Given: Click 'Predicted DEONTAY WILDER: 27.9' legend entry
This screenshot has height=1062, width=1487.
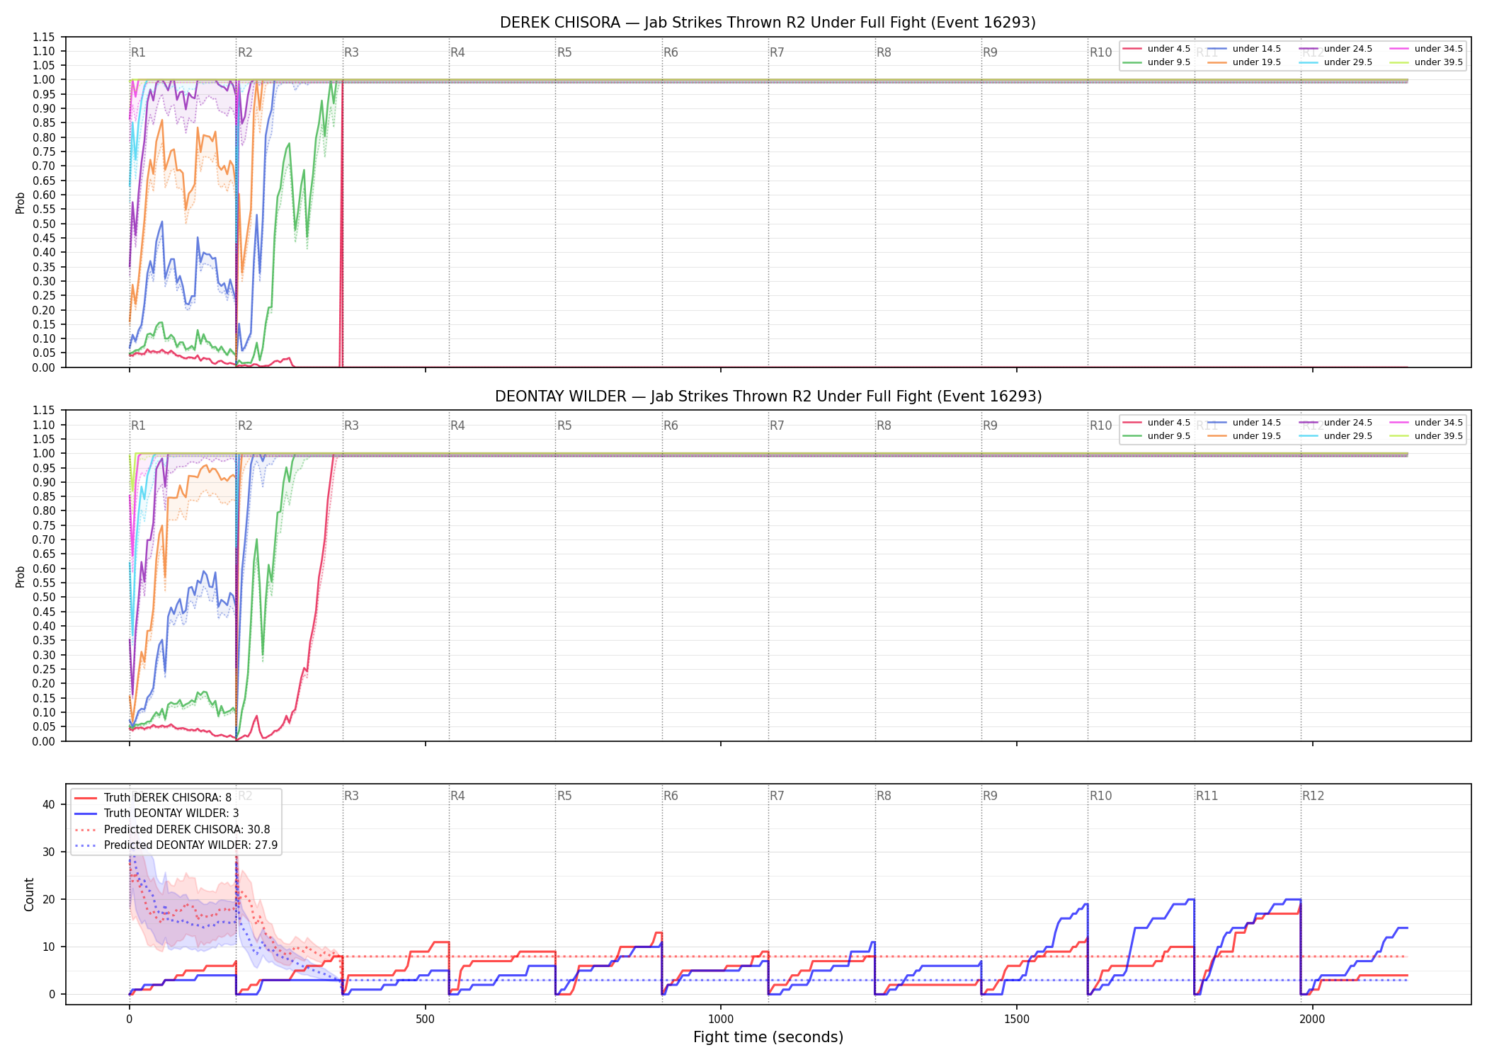Looking at the screenshot, I should [176, 845].
